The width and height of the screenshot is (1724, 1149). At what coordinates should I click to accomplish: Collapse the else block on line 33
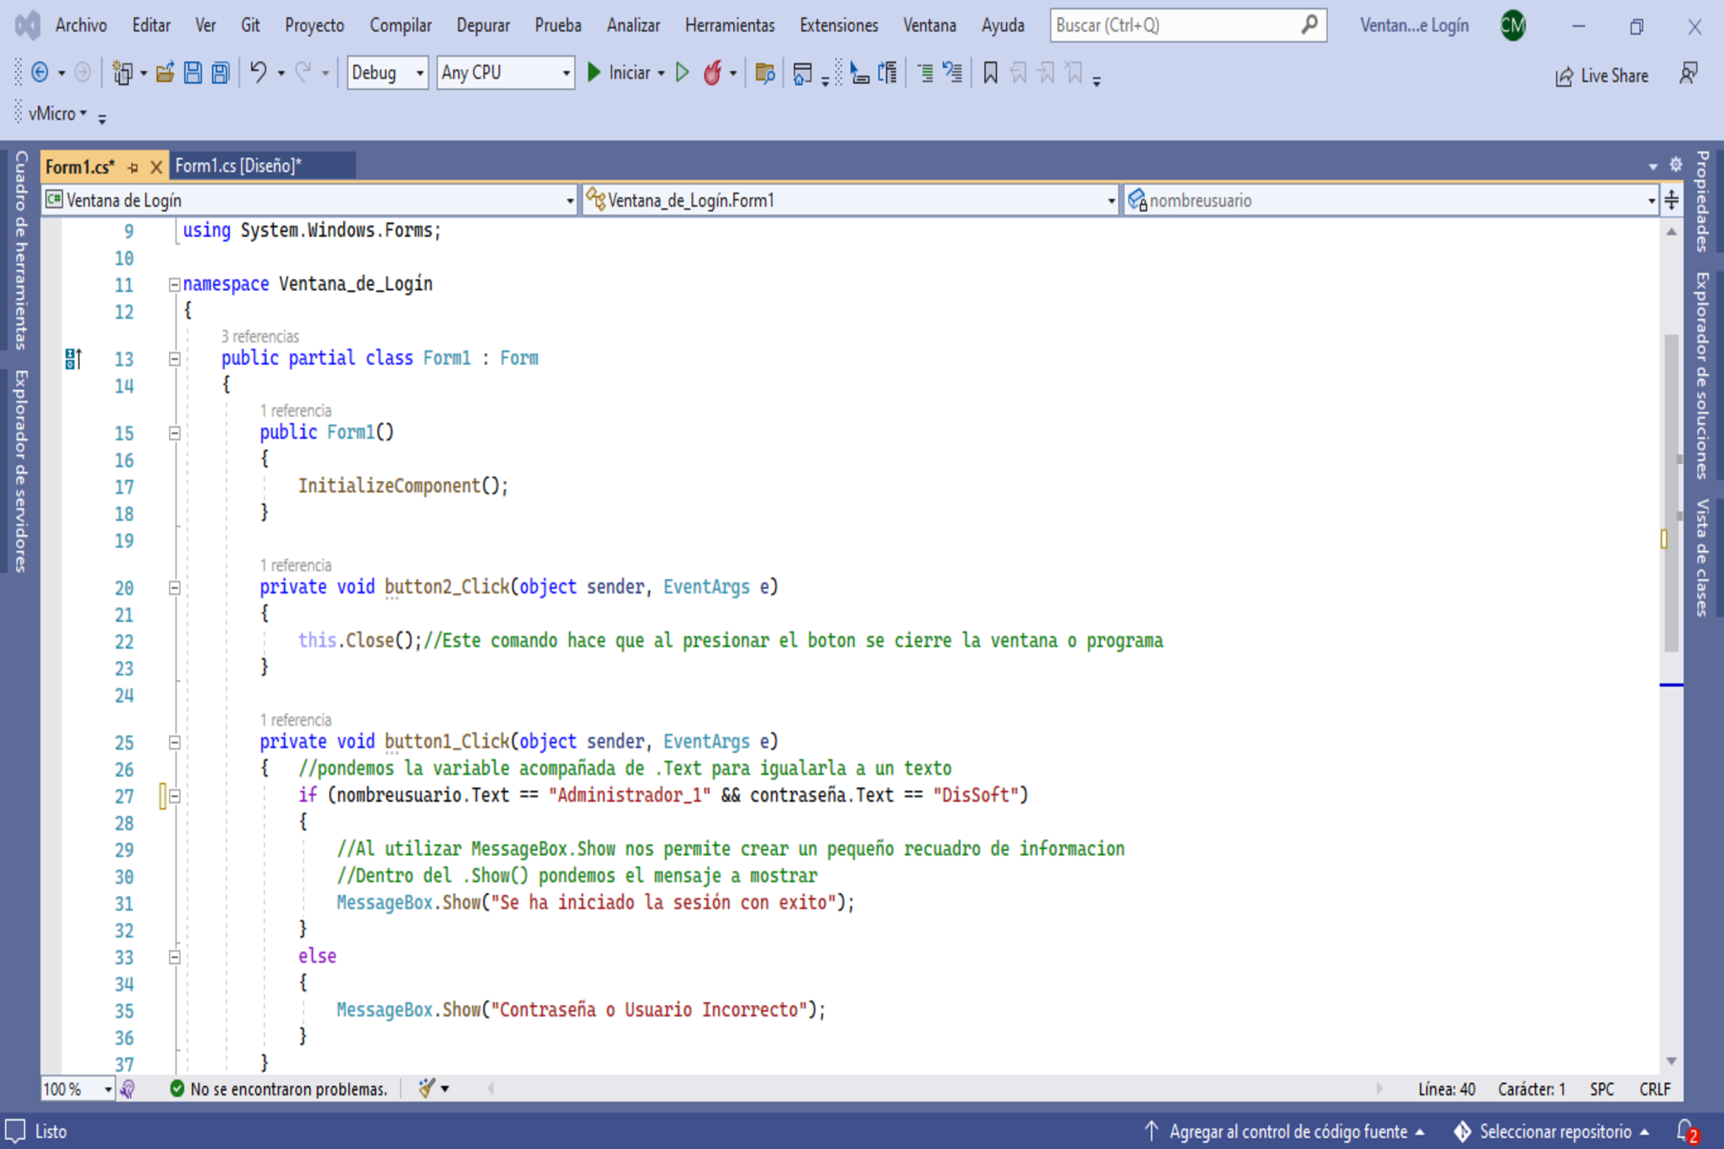point(174,957)
